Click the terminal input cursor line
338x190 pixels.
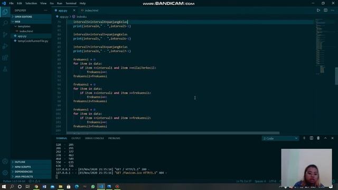57,176
